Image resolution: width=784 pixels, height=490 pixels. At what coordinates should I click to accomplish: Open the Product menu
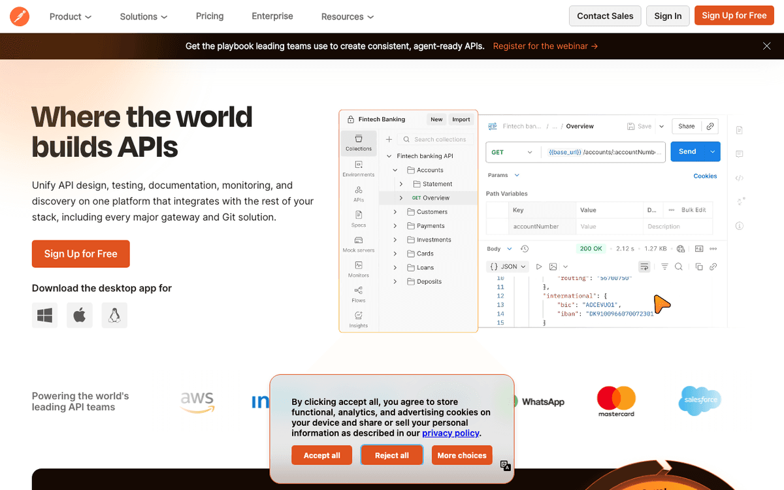pyautogui.click(x=71, y=16)
